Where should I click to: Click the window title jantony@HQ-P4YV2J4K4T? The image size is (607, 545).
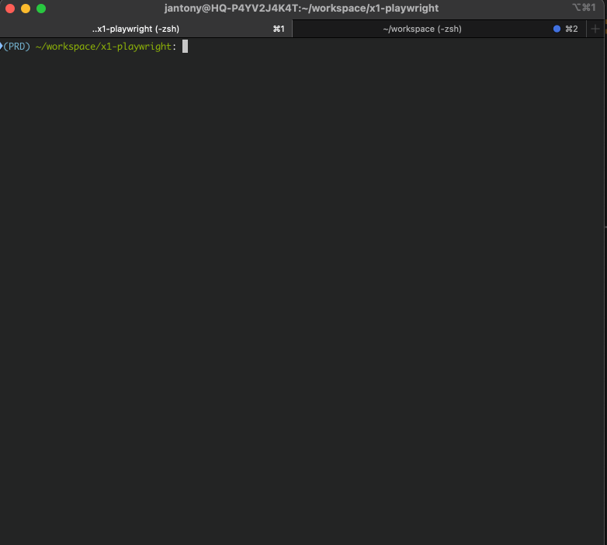pyautogui.click(x=302, y=8)
